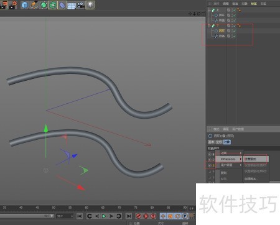Open the 书签 menu in Object Manager
This screenshot has height=225, width=280.
pos(263,4)
